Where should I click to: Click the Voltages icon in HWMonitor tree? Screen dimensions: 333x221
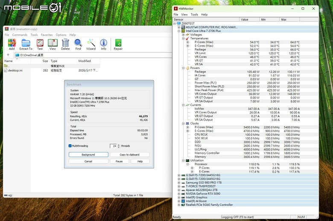point(187,35)
